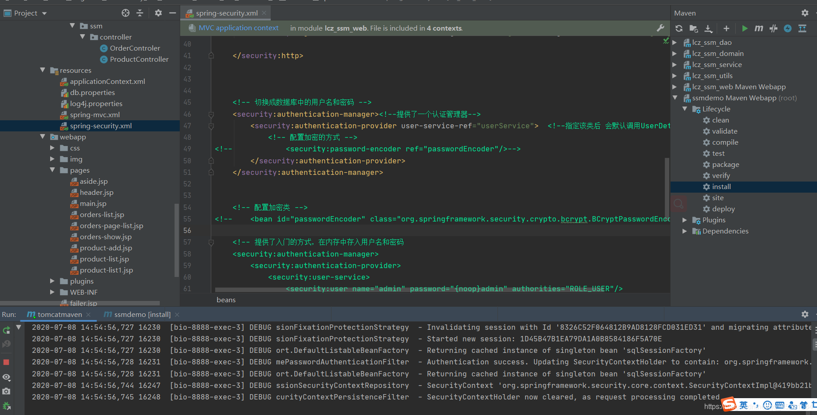Click fold marker on line 46
The height and width of the screenshot is (415, 817).
(211, 115)
